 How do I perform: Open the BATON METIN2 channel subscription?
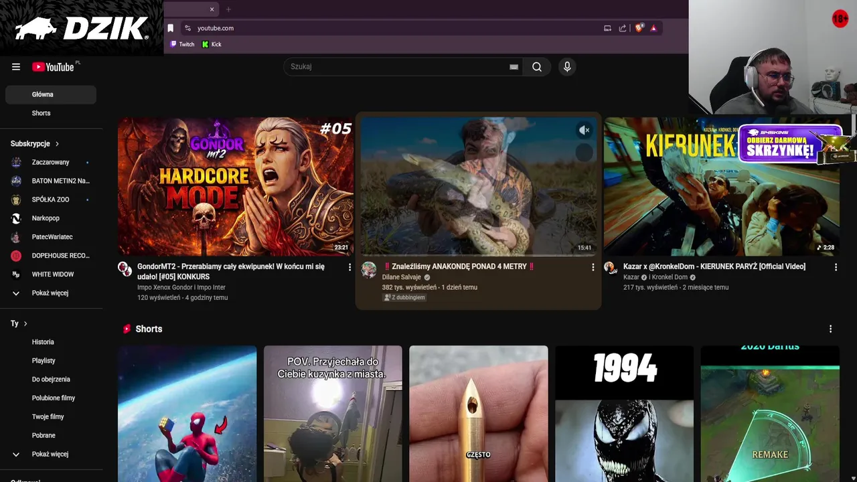pos(51,181)
